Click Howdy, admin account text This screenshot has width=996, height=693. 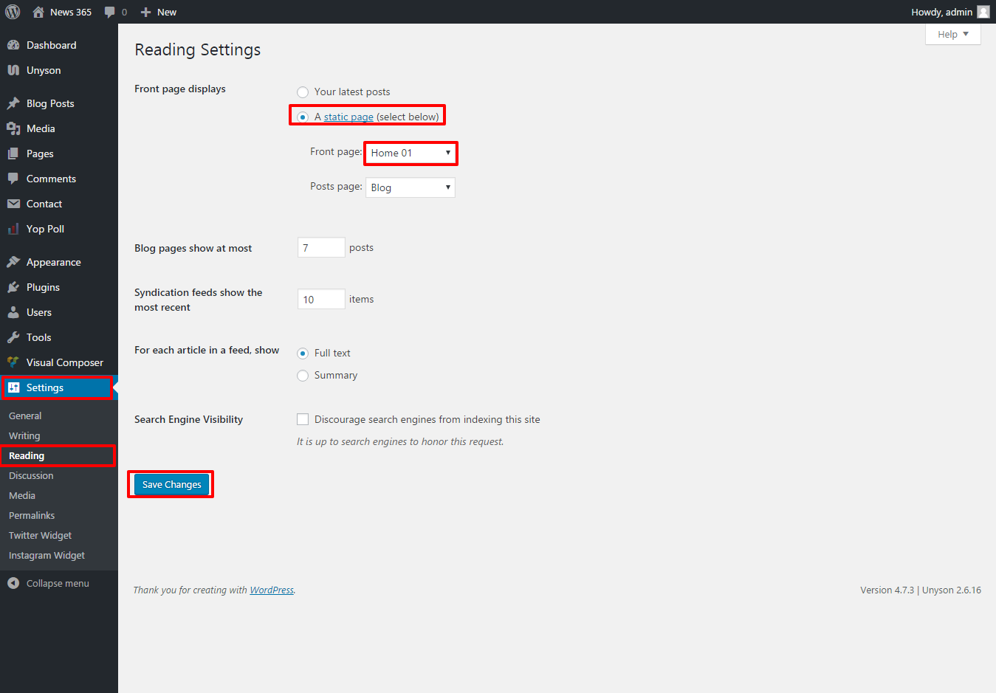[x=941, y=12]
